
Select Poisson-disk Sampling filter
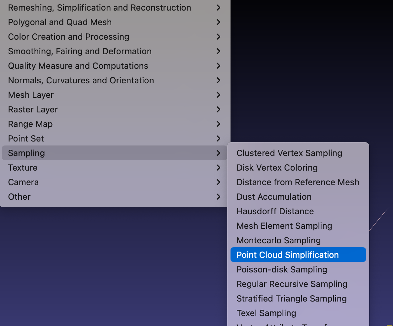[x=282, y=269]
